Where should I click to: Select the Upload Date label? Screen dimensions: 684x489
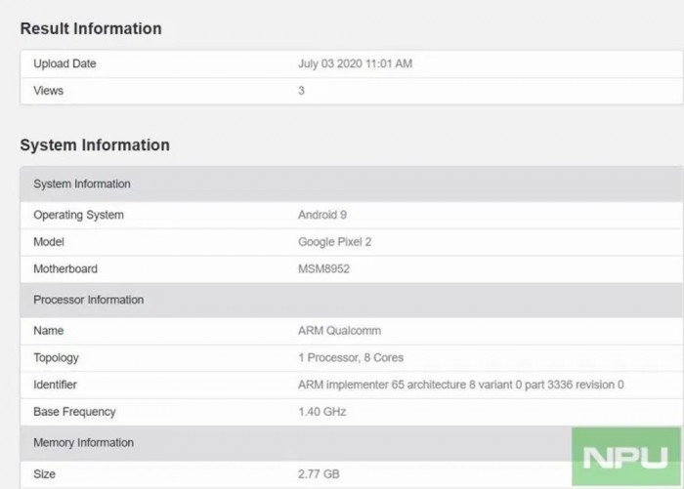(x=64, y=63)
